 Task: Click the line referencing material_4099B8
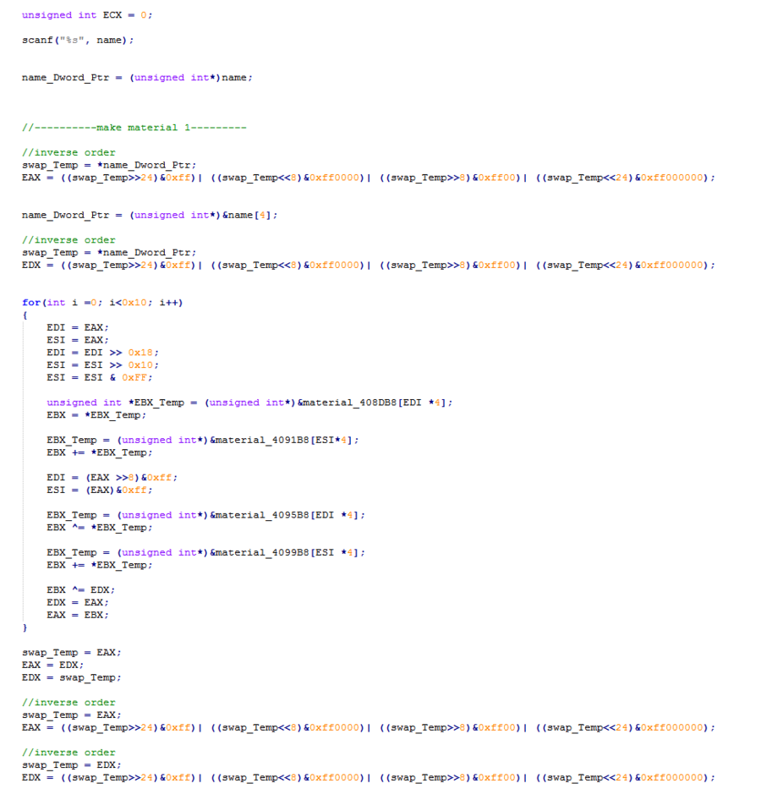205,552
